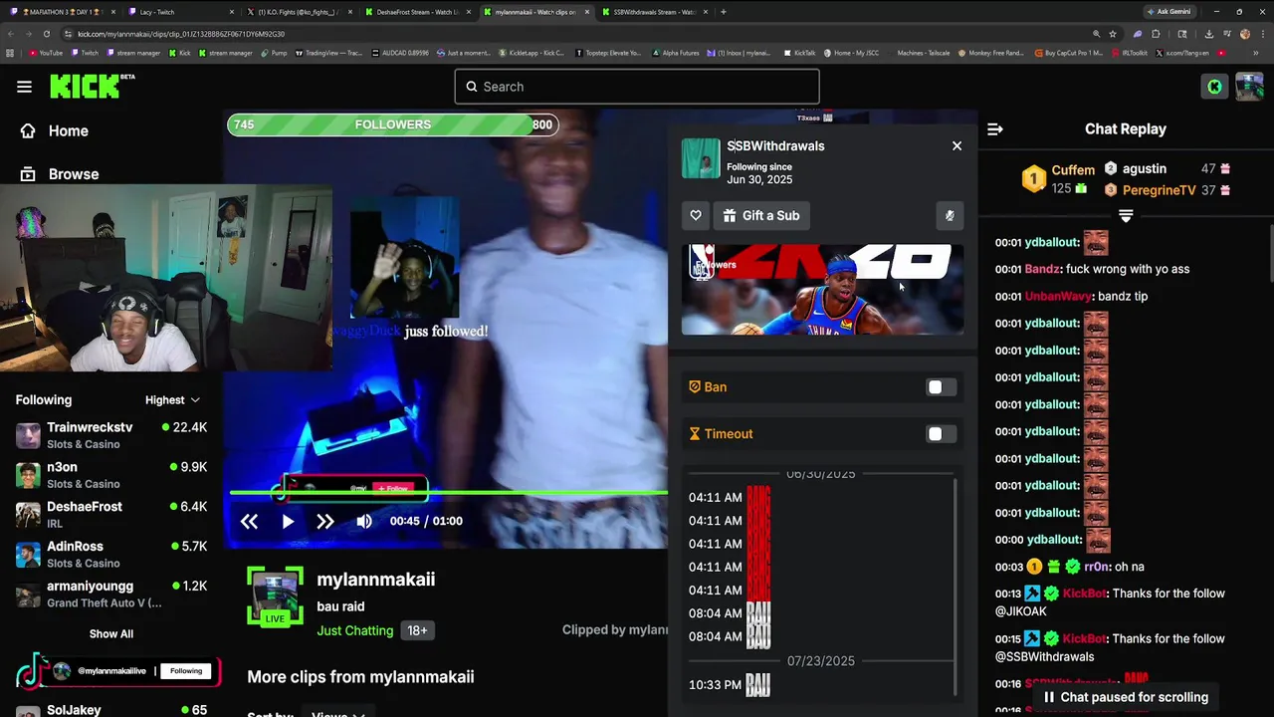1274x717 pixels.
Task: Open Trainwreckstv channel in Following list
Action: [111, 435]
